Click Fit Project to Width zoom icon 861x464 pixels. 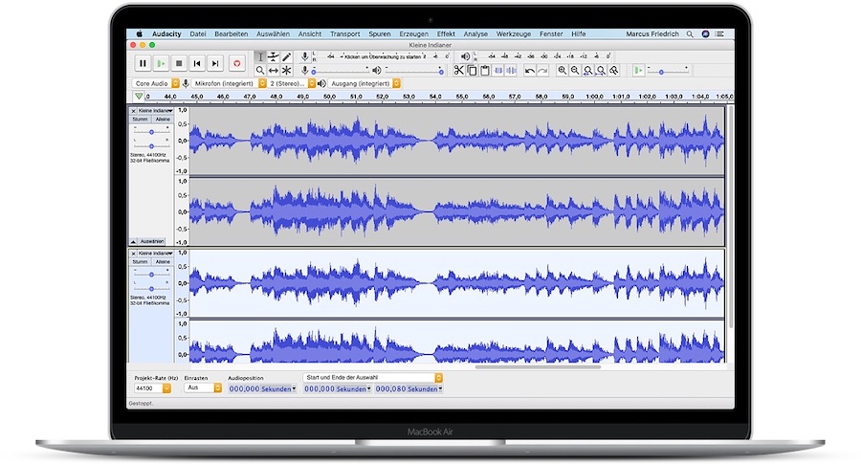coord(602,70)
